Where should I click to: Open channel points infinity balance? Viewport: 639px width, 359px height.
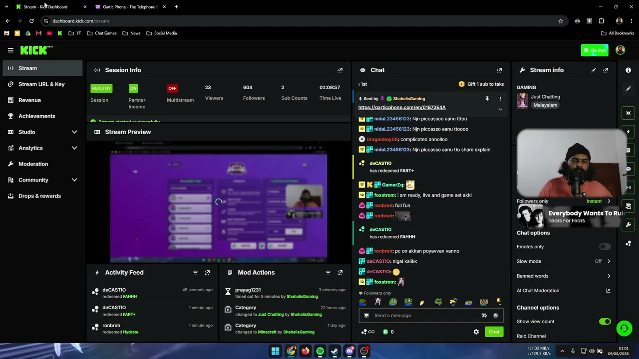(x=368, y=332)
